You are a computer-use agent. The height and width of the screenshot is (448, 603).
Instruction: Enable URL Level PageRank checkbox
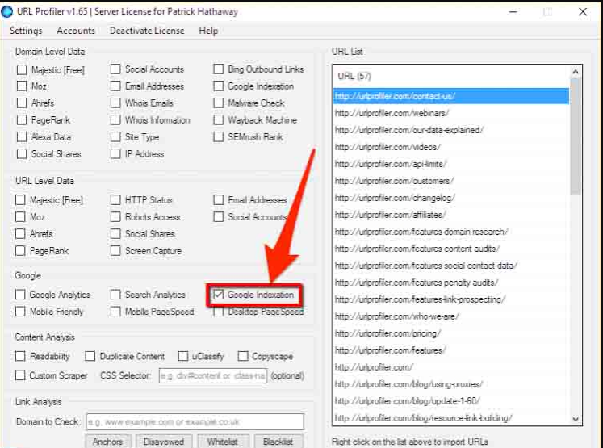pyautogui.click(x=20, y=251)
